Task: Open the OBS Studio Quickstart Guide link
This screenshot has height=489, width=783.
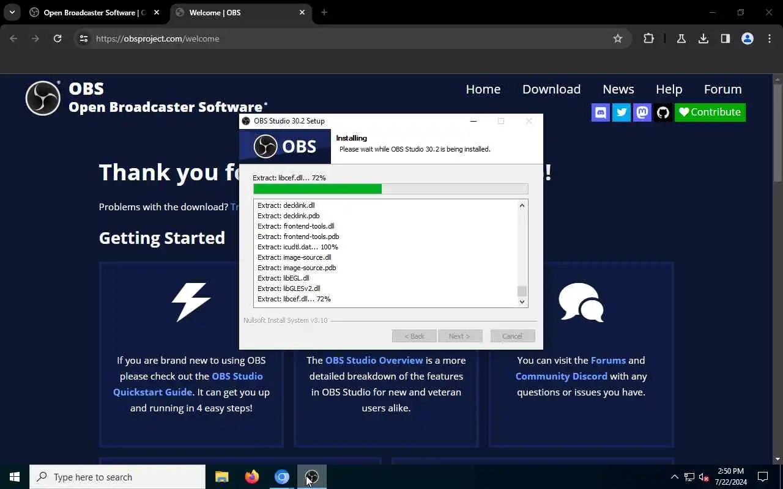Action: pyautogui.click(x=188, y=384)
